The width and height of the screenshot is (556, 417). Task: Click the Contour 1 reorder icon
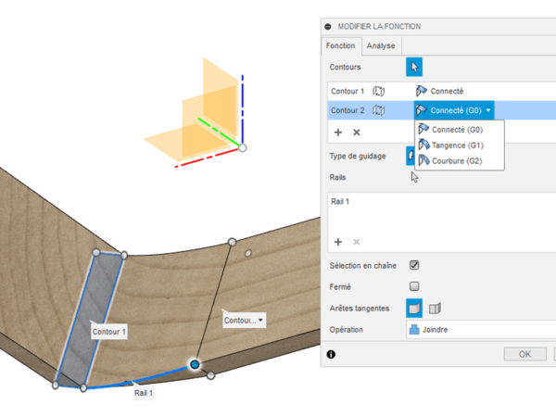coord(379,91)
